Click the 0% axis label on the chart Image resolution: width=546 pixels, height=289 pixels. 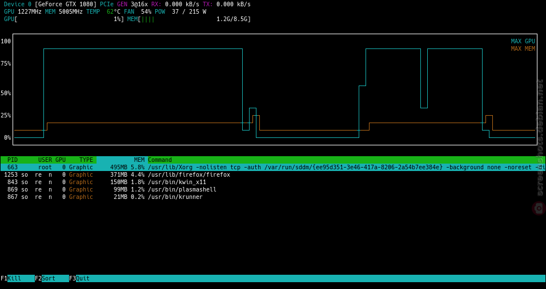pos(7,137)
